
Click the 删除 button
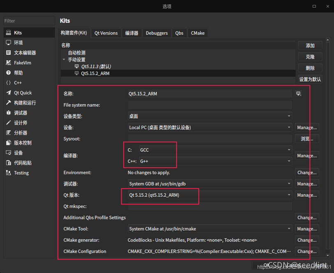click(310, 68)
